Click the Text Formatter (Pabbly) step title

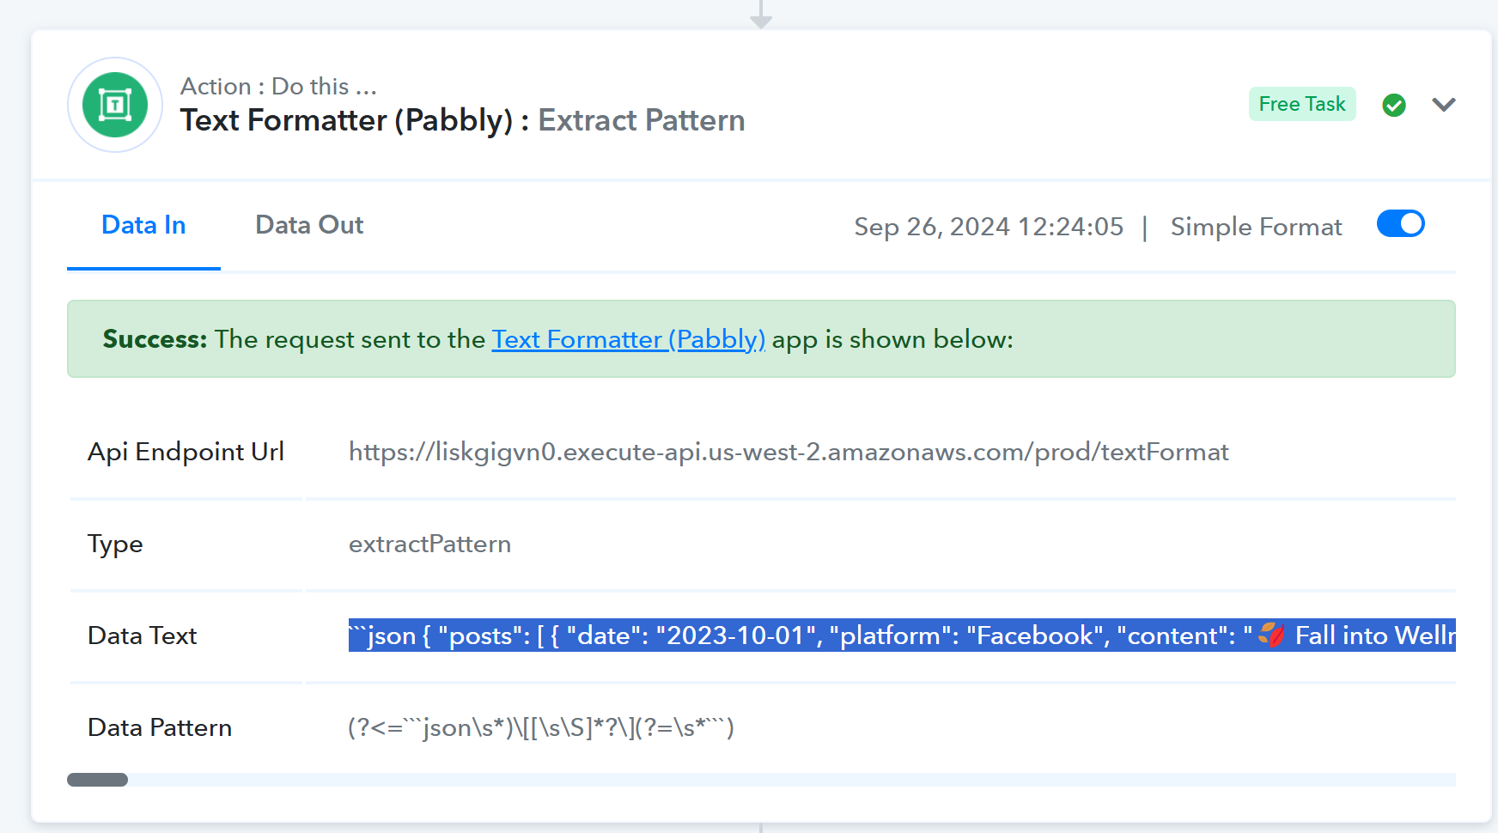coord(462,120)
